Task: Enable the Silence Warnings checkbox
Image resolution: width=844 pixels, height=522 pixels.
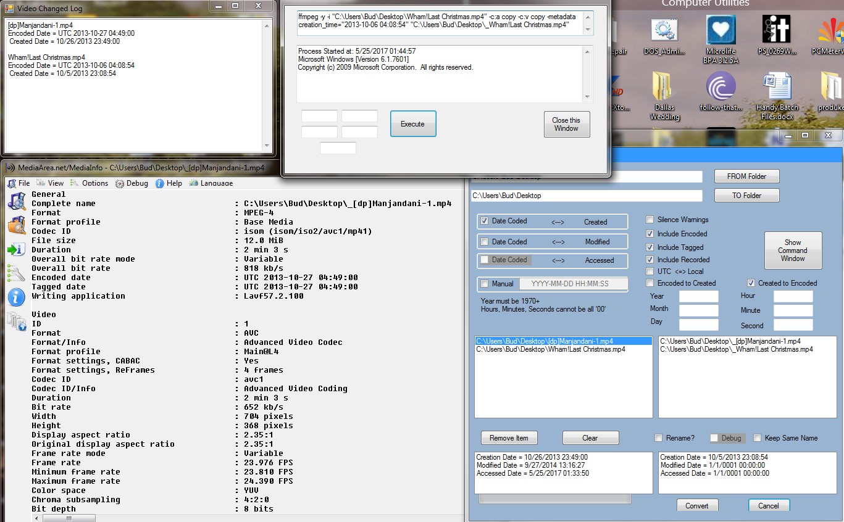Action: click(x=650, y=220)
